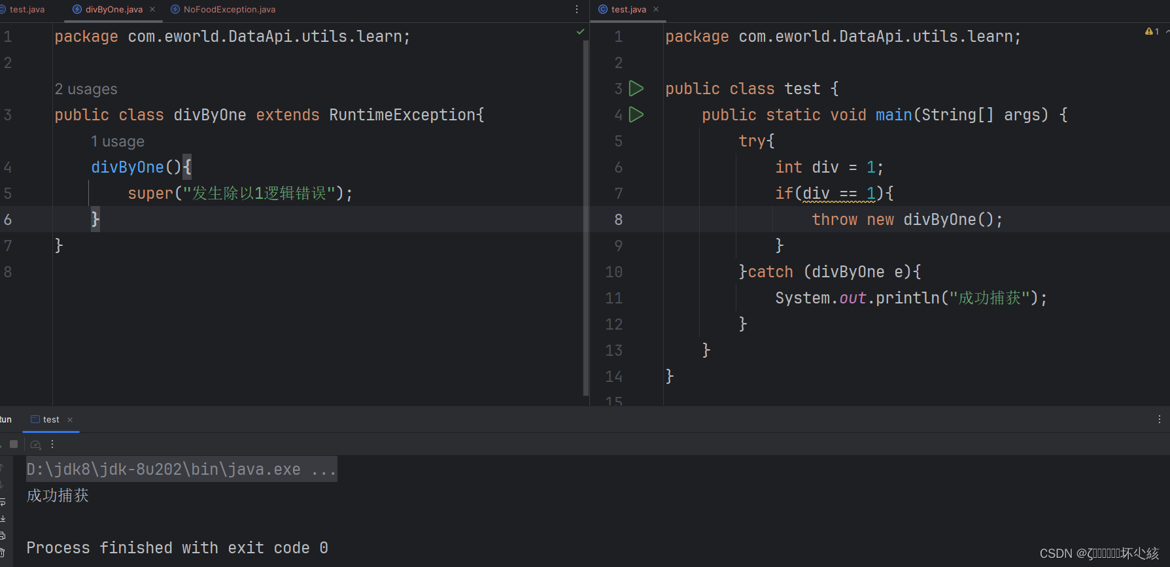Click 'System.out.println' on line 11
Screen dimensions: 1170x567
click(857, 298)
